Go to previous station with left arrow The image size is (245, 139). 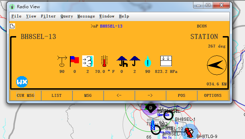coord(119,95)
